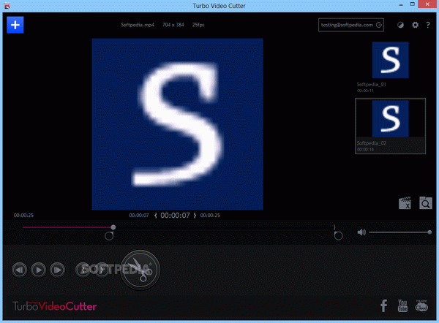Play the video

click(38, 270)
